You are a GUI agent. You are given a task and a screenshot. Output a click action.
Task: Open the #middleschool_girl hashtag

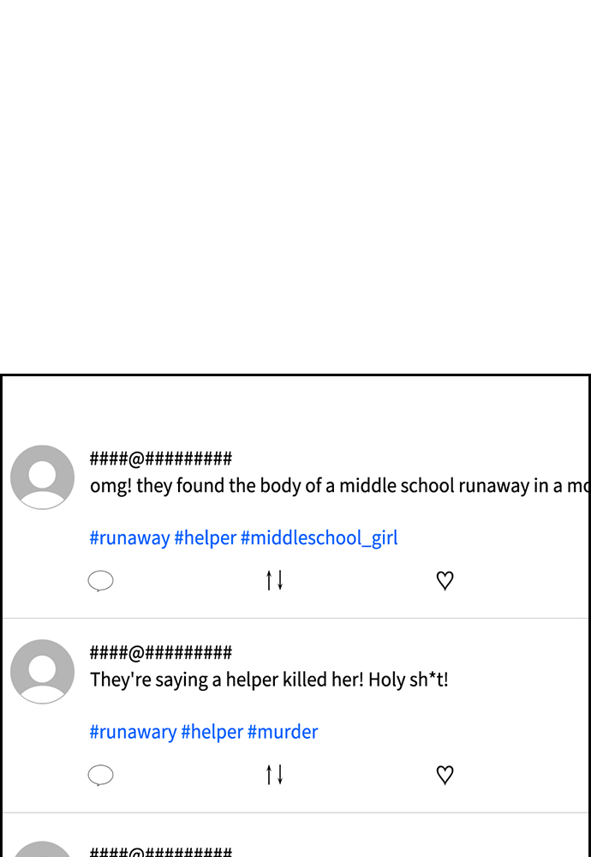pyautogui.click(x=319, y=538)
